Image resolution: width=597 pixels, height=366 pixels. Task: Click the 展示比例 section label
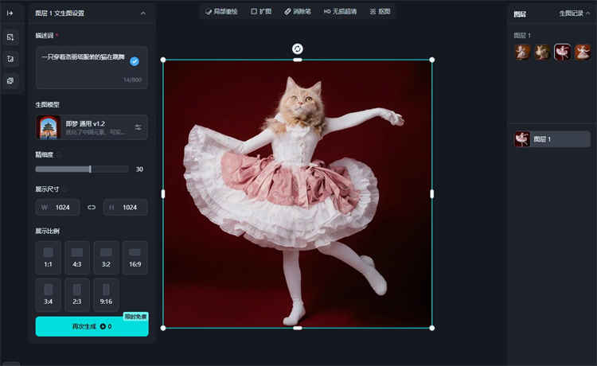47,231
